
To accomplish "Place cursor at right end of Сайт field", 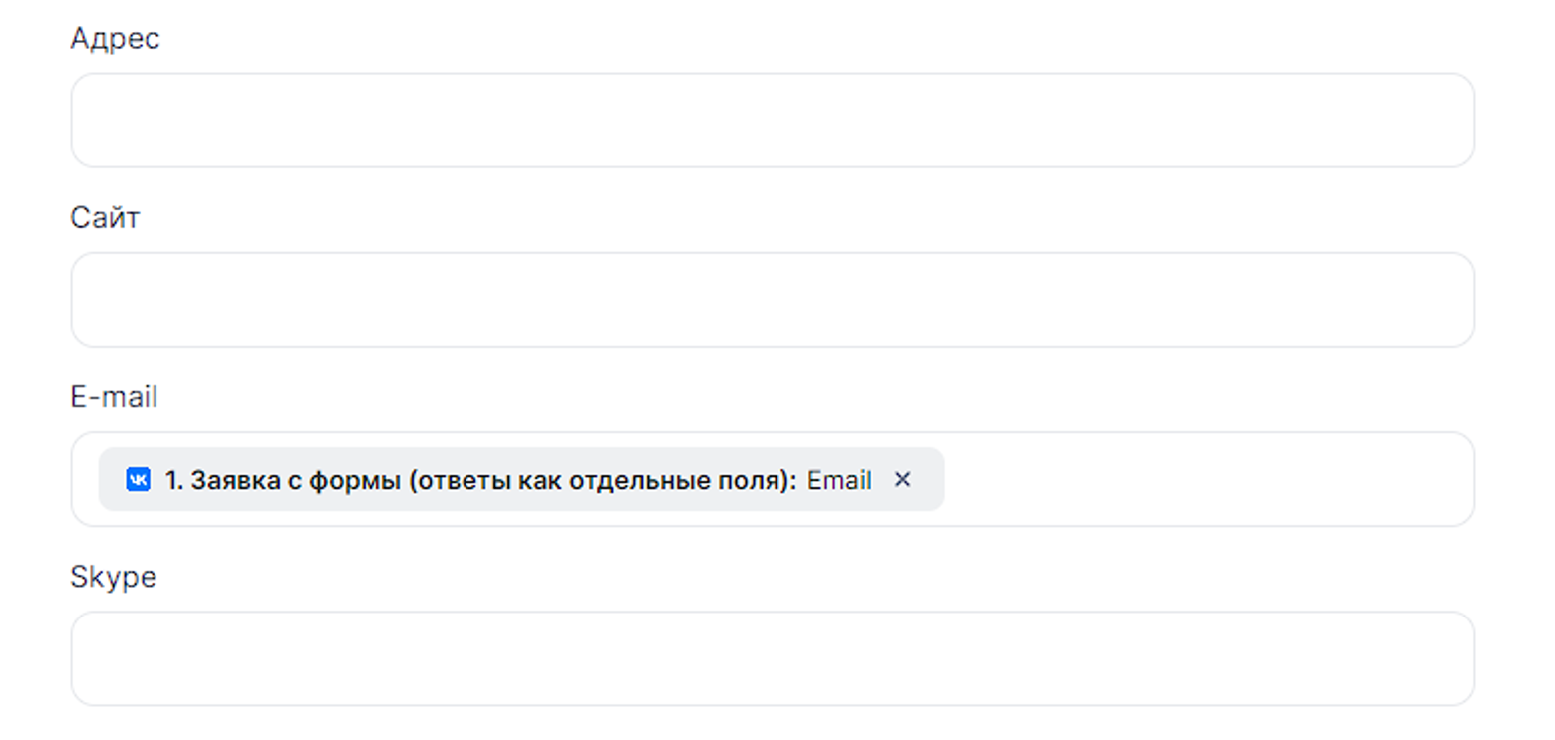I will pos(1450,300).
